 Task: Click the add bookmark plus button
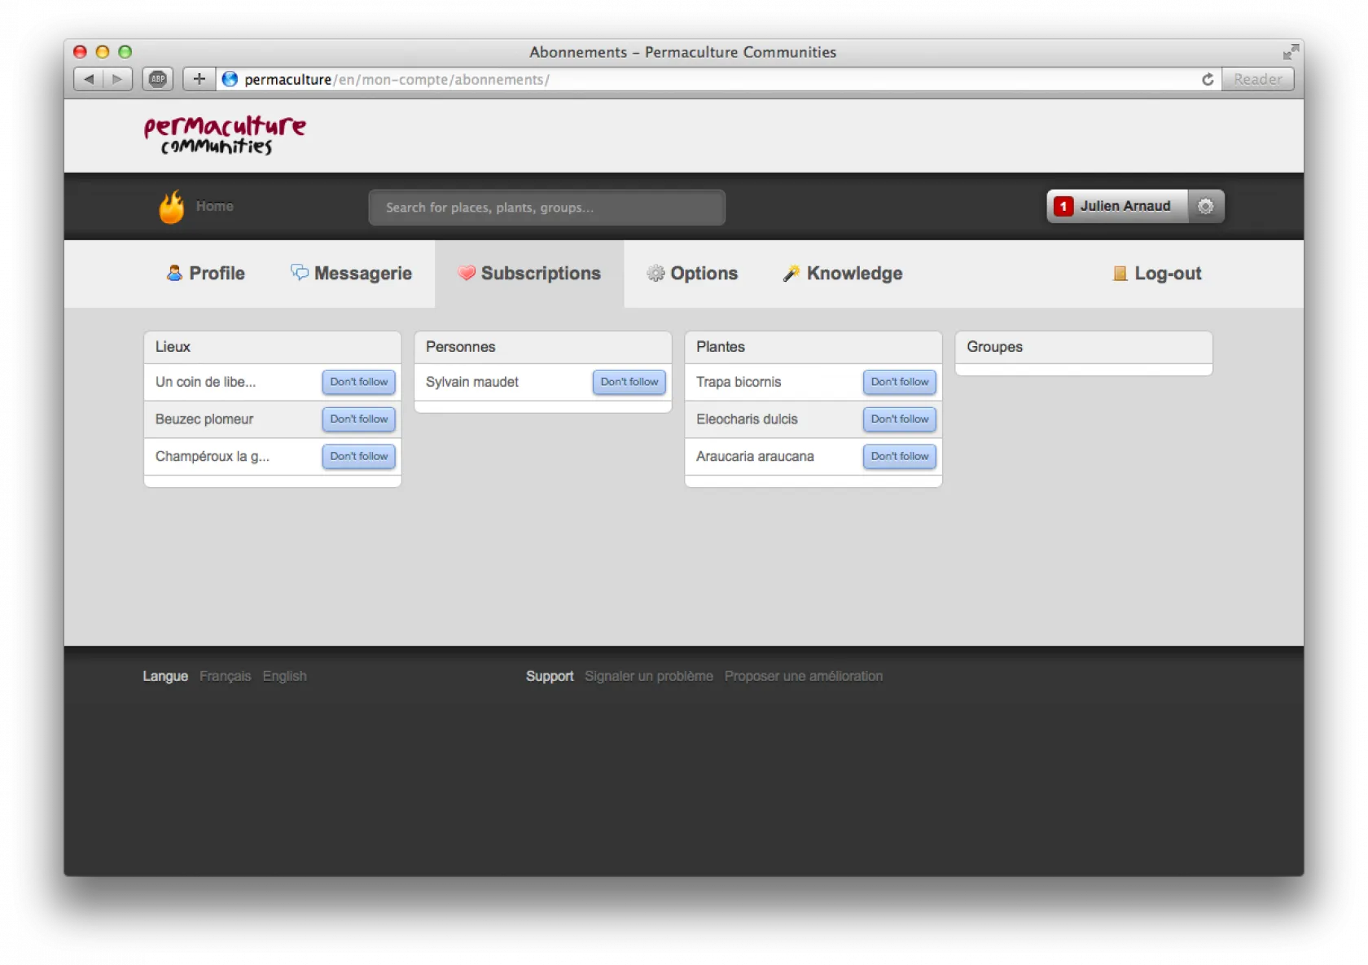[199, 79]
